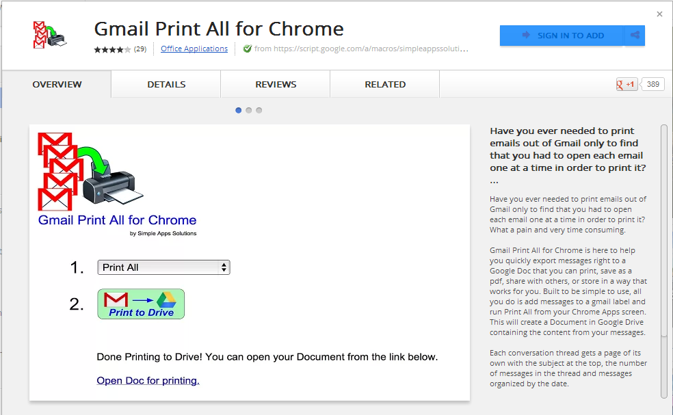Click Open Doc for printing link
This screenshot has height=415, width=673.
[x=148, y=381]
